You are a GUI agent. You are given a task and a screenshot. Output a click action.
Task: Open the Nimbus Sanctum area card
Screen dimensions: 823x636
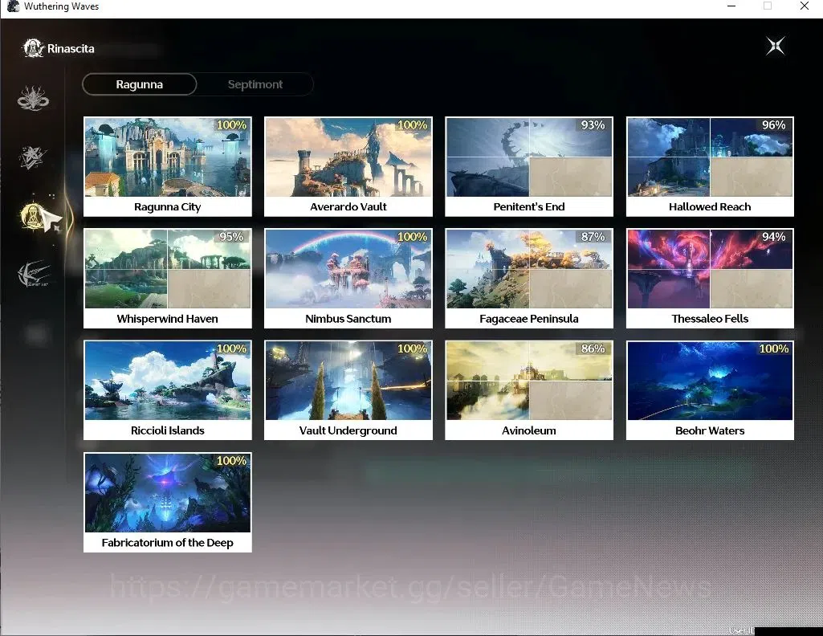pyautogui.click(x=348, y=278)
